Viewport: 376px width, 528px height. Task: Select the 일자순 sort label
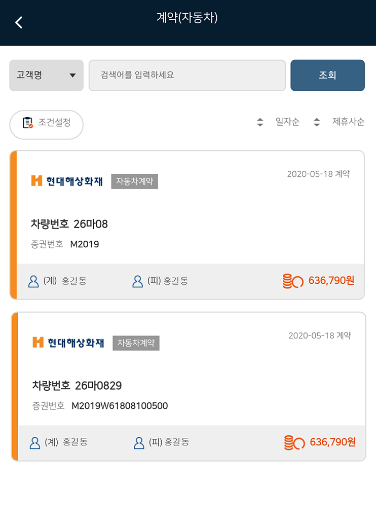click(287, 122)
